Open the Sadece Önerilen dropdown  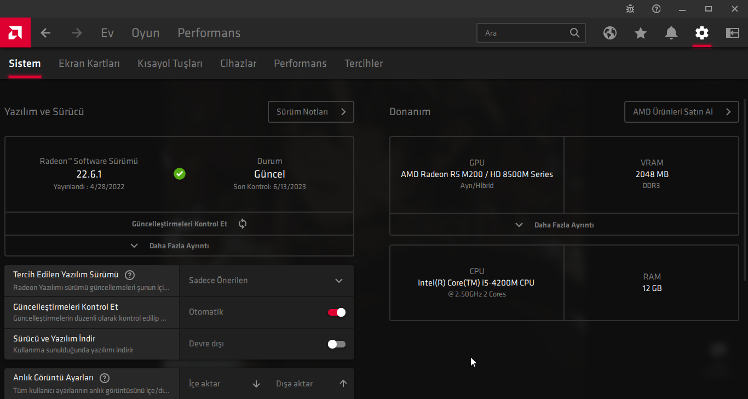pyautogui.click(x=267, y=281)
